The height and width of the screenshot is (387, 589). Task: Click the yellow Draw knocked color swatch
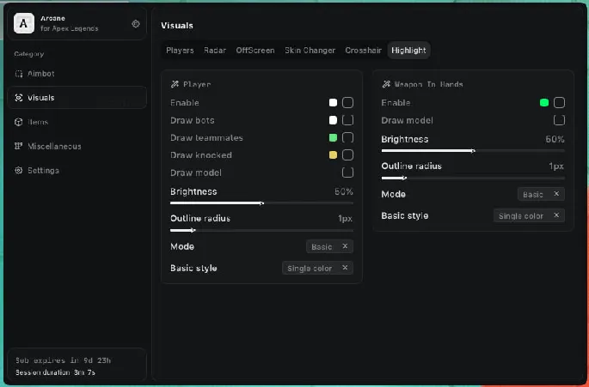[333, 155]
